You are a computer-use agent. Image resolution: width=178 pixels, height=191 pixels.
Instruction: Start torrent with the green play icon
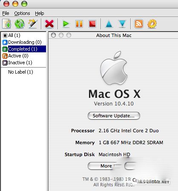(66, 24)
